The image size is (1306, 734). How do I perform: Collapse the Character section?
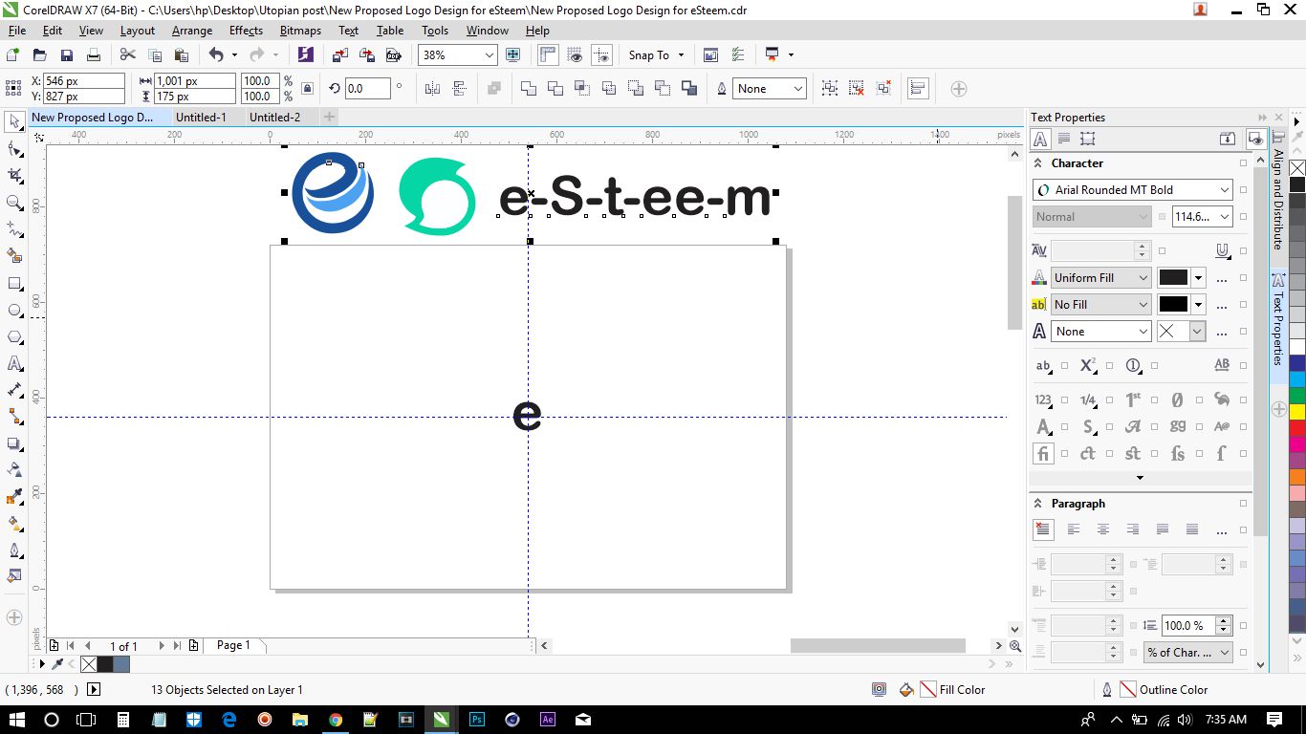tap(1038, 163)
